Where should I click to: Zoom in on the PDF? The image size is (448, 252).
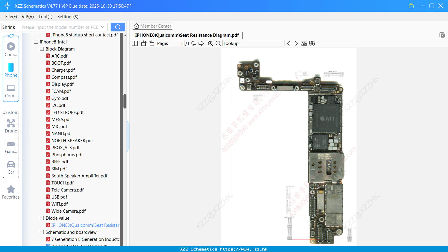210,43
